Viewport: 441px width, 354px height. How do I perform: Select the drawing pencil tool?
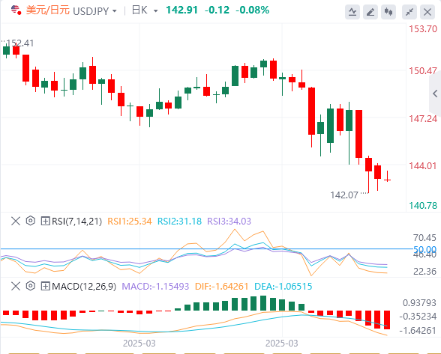coord(370,12)
